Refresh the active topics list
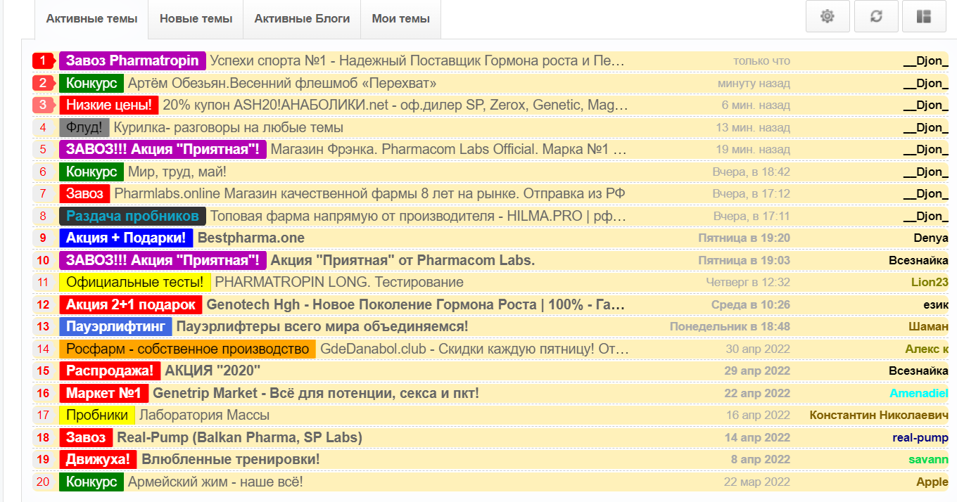The image size is (957, 502). (x=875, y=16)
